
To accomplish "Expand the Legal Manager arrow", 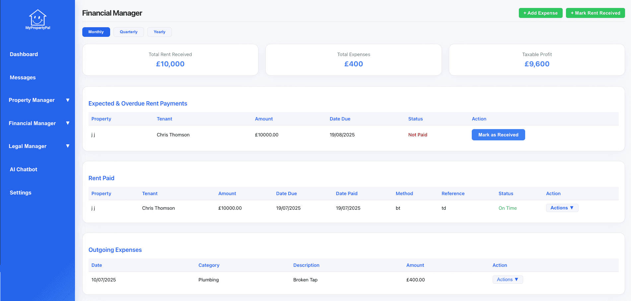I will pos(68,146).
